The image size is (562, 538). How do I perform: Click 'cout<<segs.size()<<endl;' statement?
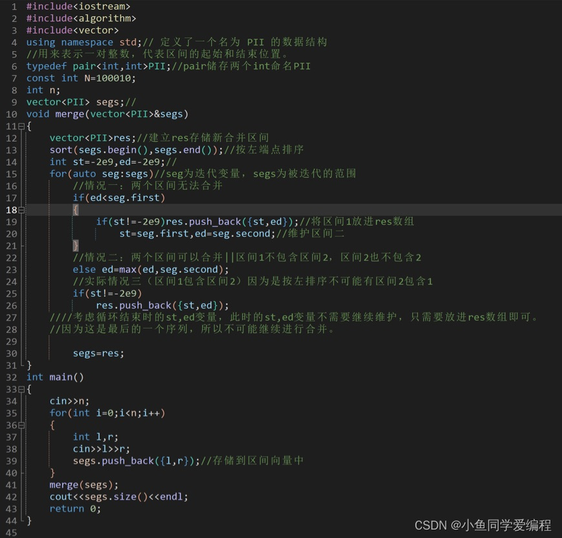pyautogui.click(x=119, y=497)
